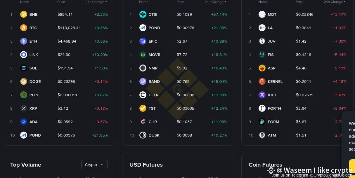The image size is (355, 178).
Task: Click the orange BTC coin icon
Action: tap(24, 28)
